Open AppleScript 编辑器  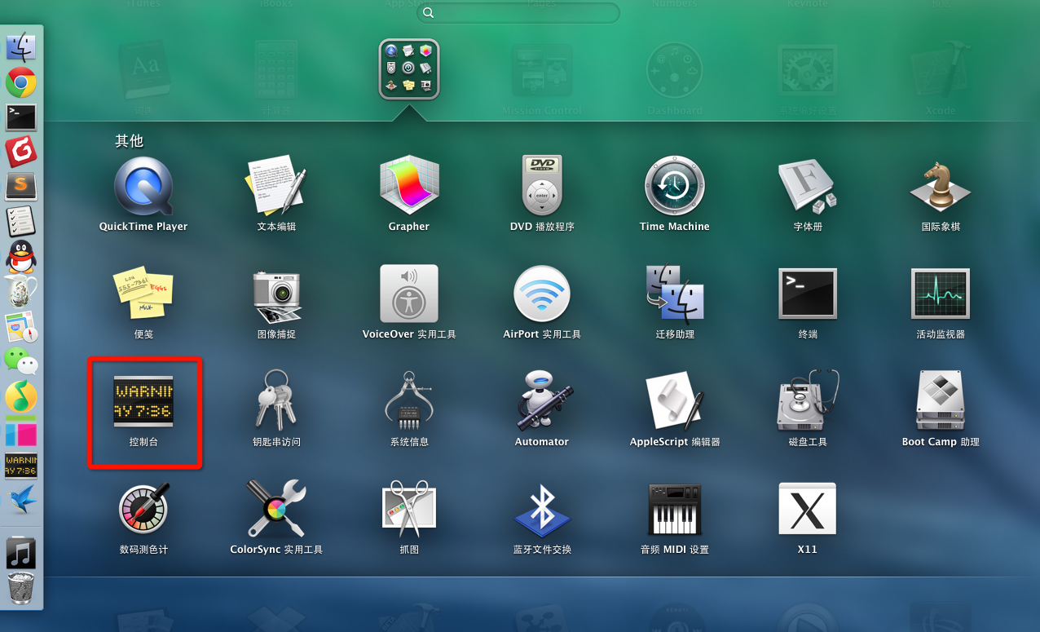tap(674, 401)
